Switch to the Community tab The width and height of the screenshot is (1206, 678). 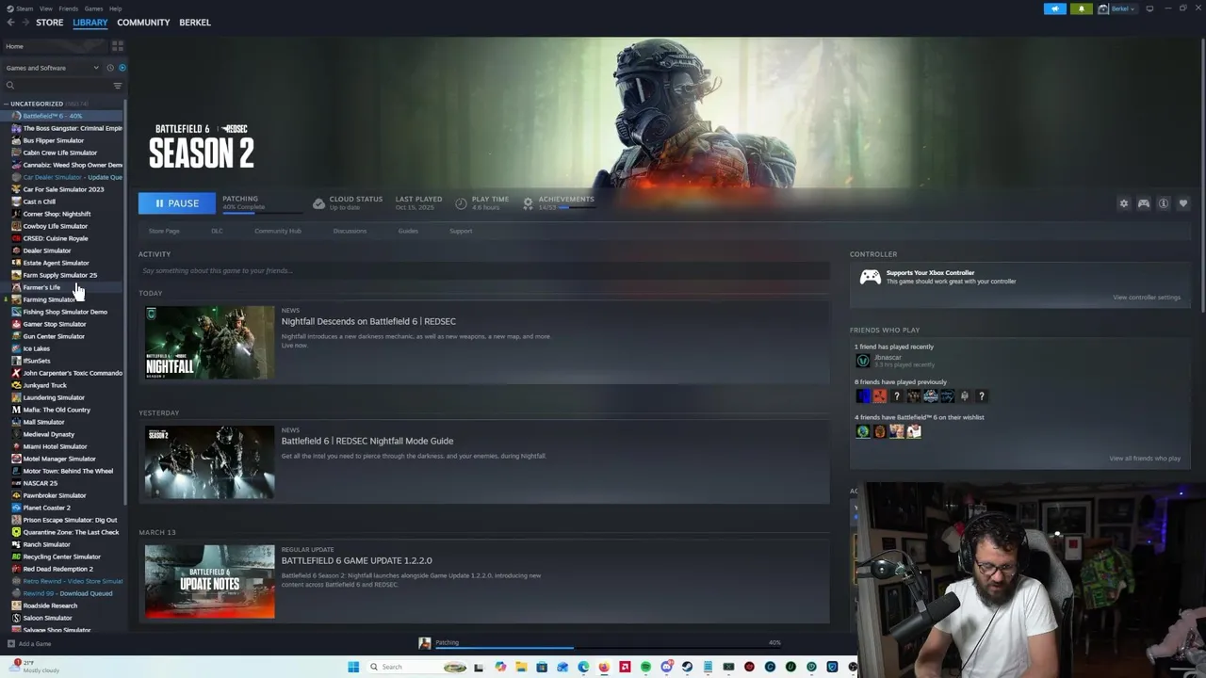point(143,23)
